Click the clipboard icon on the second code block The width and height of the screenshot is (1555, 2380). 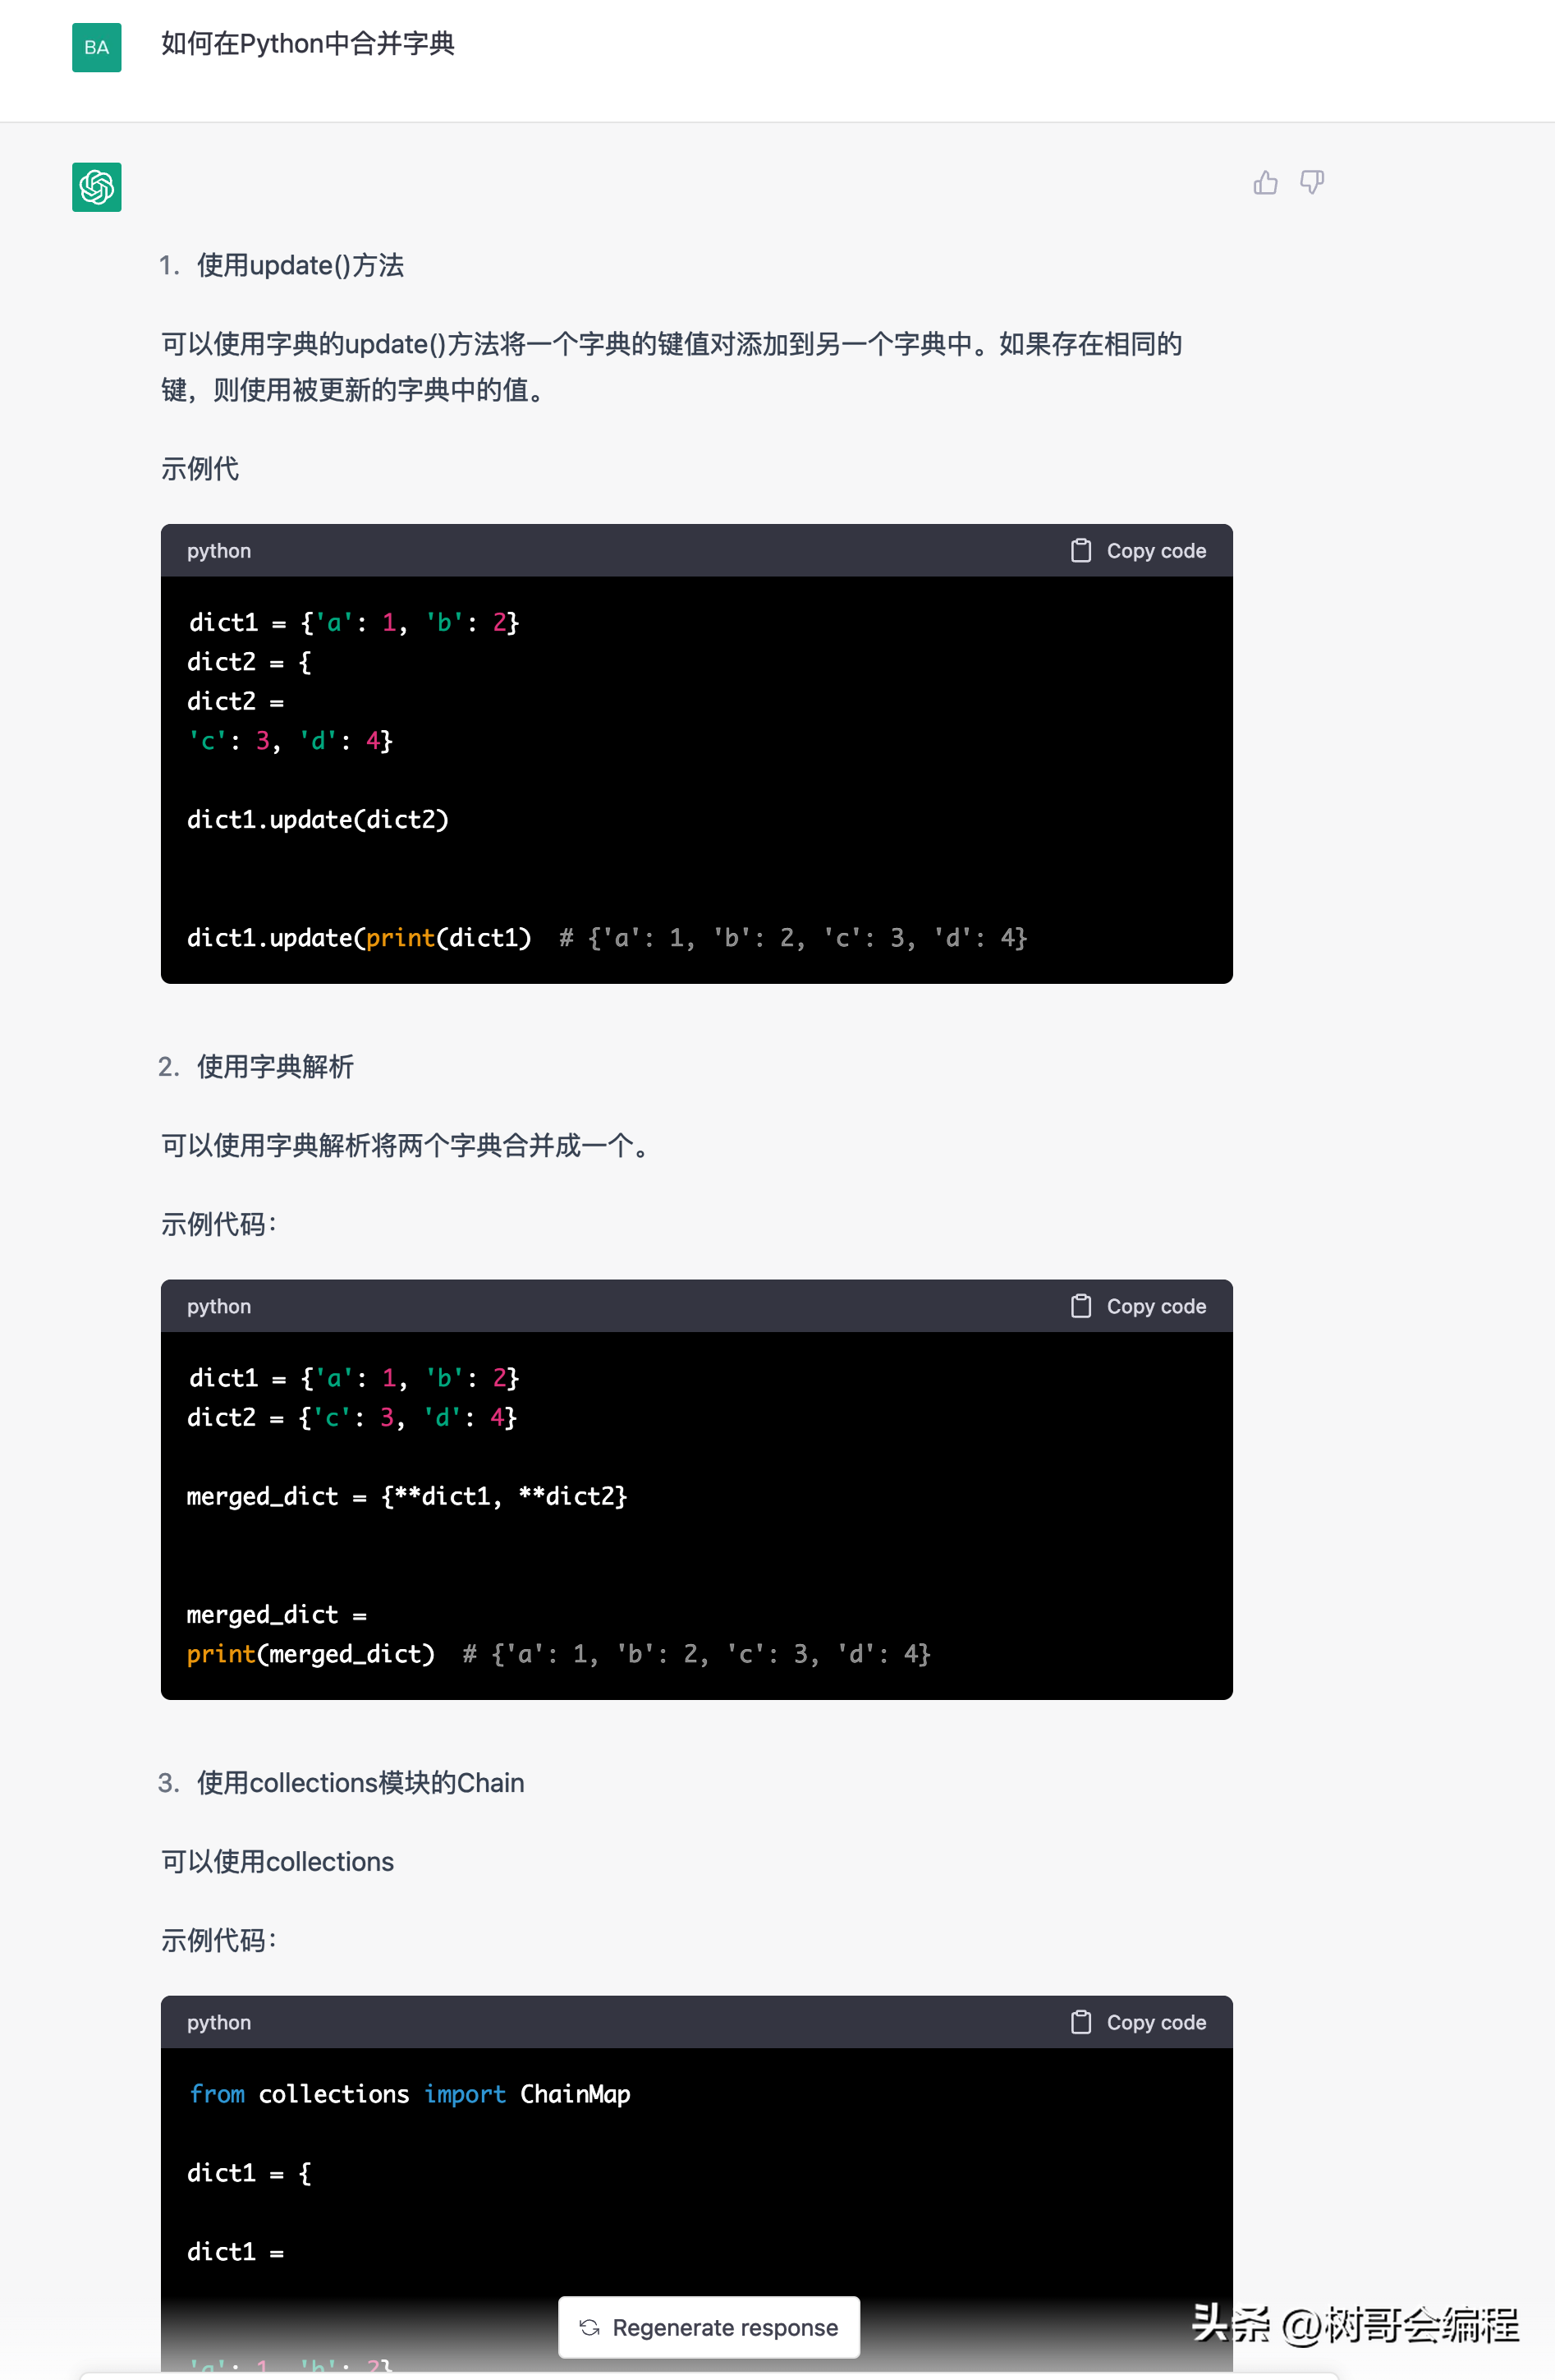[1081, 1306]
